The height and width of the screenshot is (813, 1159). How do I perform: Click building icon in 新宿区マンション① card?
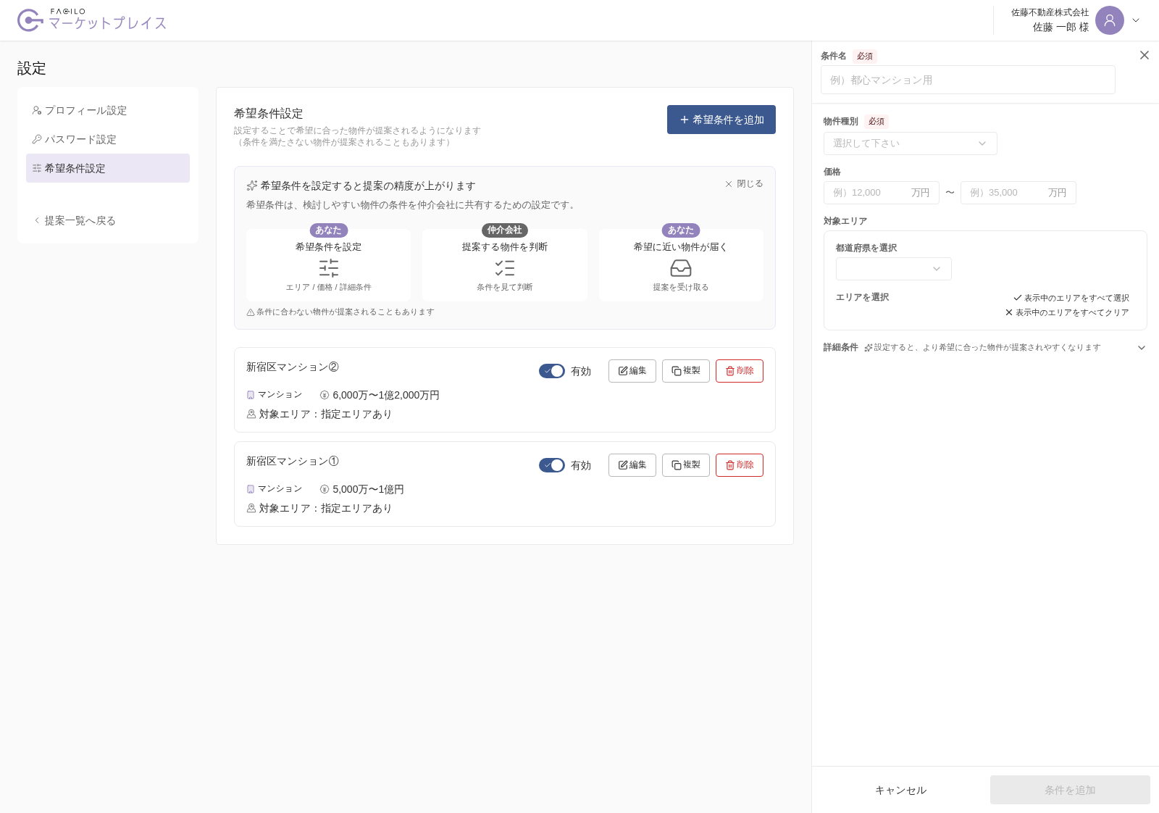251,489
